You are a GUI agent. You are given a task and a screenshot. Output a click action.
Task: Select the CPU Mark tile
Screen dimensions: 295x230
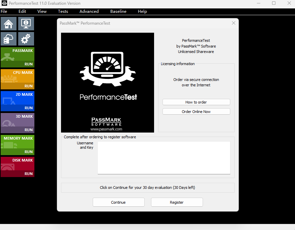click(18, 79)
